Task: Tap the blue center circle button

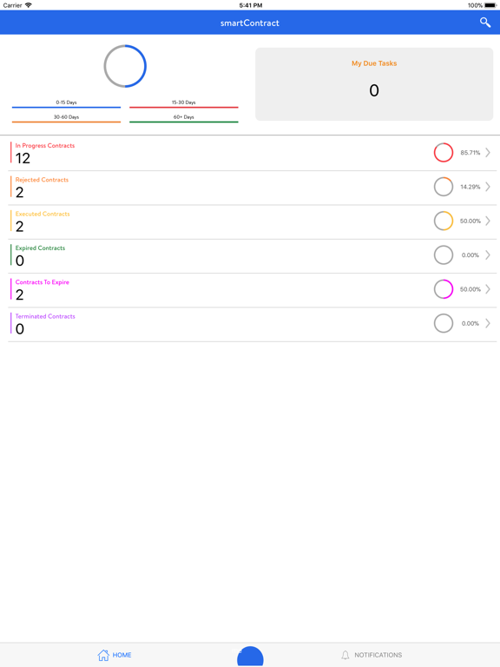Action: coord(250,657)
